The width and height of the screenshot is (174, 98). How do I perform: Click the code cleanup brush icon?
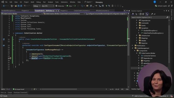35,89
